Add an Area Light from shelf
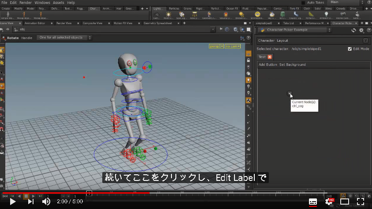This screenshot has height=209, width=372. [194, 15]
